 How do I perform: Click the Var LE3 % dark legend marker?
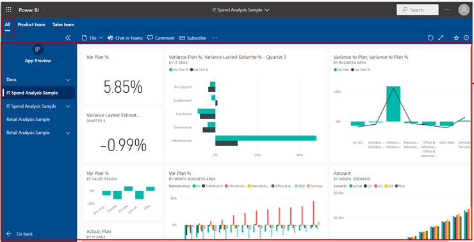pyautogui.click(x=192, y=70)
